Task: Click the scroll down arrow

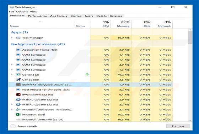Action: point(190,120)
